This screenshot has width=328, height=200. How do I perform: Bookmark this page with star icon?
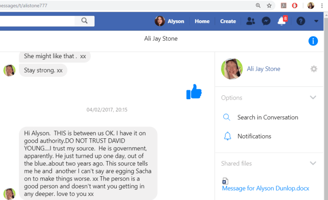269,6
